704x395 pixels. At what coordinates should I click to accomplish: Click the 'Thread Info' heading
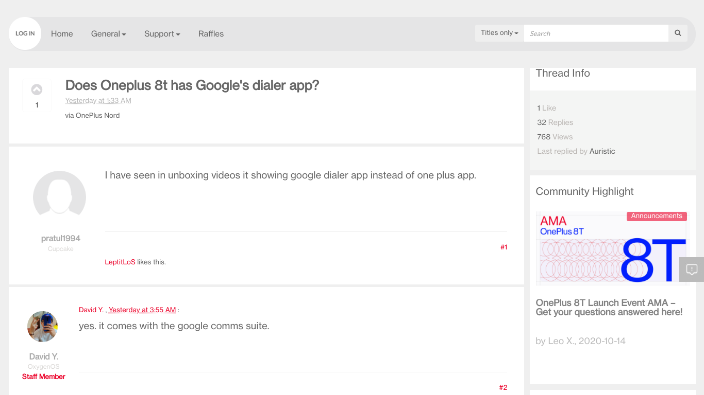click(x=563, y=73)
